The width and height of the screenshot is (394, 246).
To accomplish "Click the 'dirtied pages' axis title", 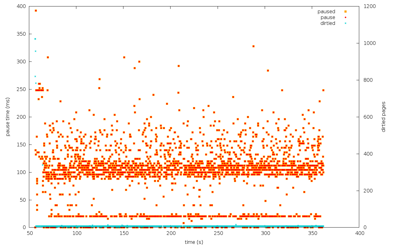I will tap(384, 117).
